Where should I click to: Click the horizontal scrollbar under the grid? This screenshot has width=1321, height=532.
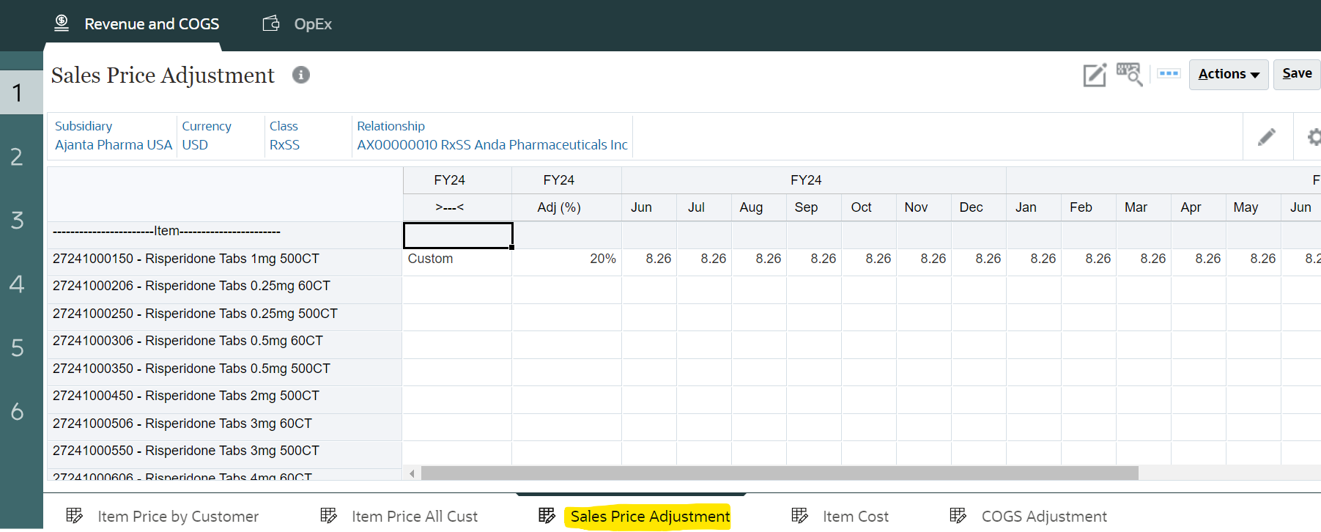(779, 473)
